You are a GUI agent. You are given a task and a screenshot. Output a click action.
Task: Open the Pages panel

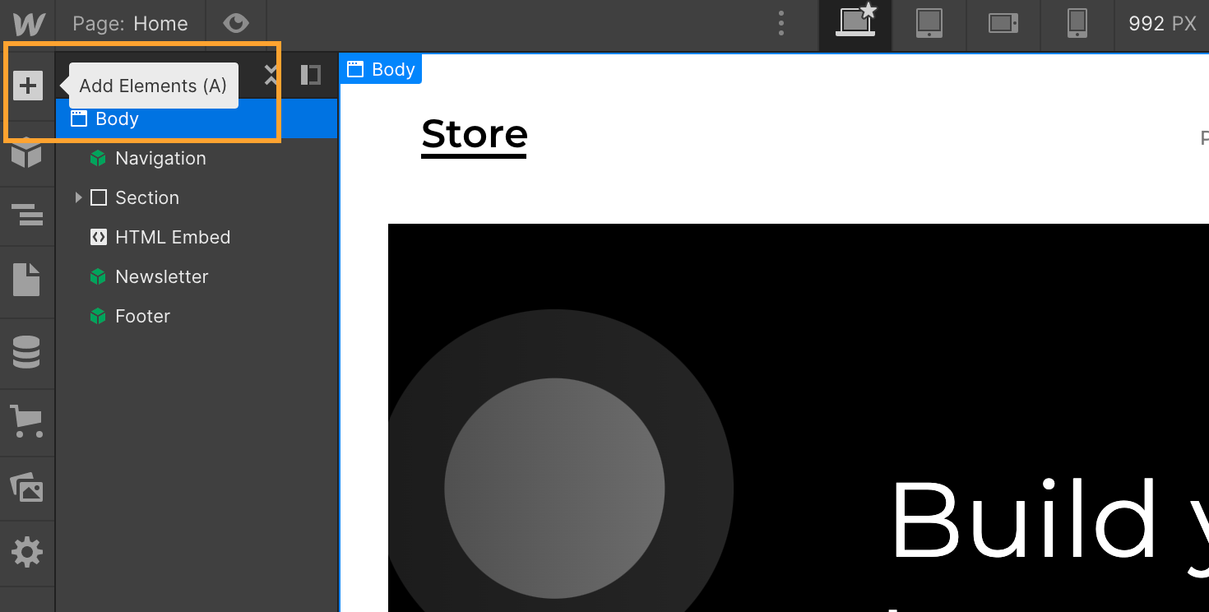point(27,280)
